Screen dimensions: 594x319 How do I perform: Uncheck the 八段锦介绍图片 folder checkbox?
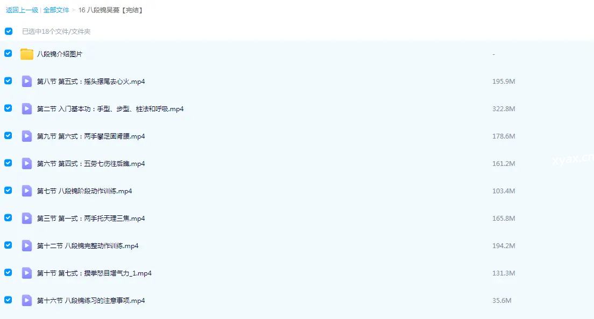[8, 53]
